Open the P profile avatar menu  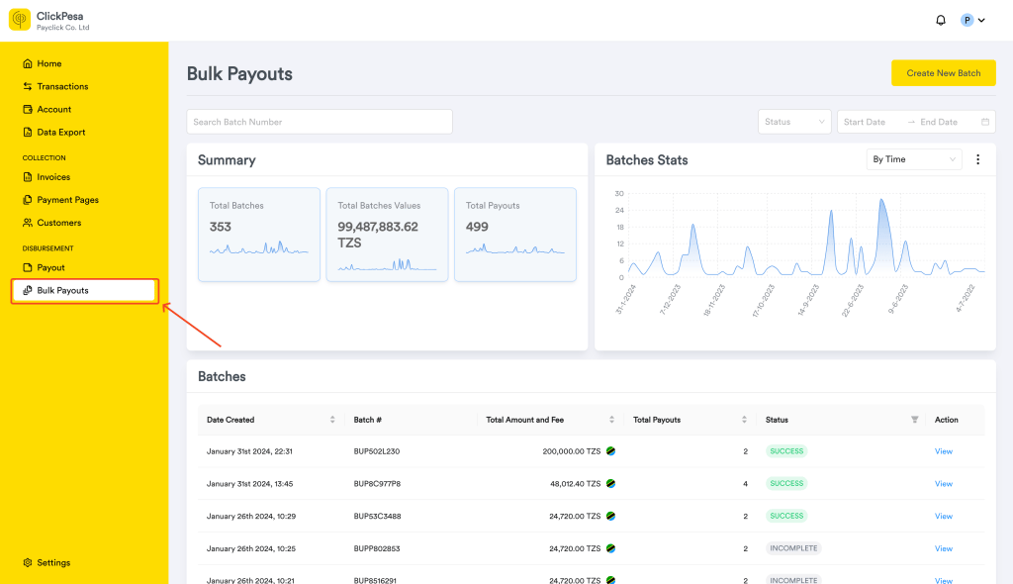pos(967,20)
